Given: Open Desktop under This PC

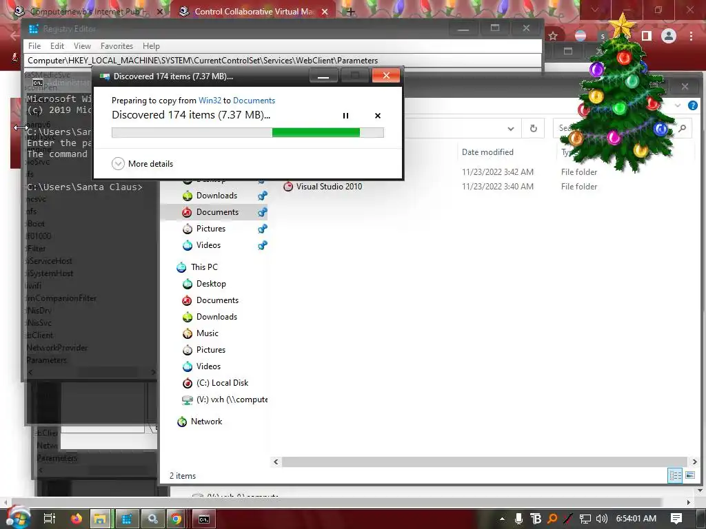Looking at the screenshot, I should point(211,284).
